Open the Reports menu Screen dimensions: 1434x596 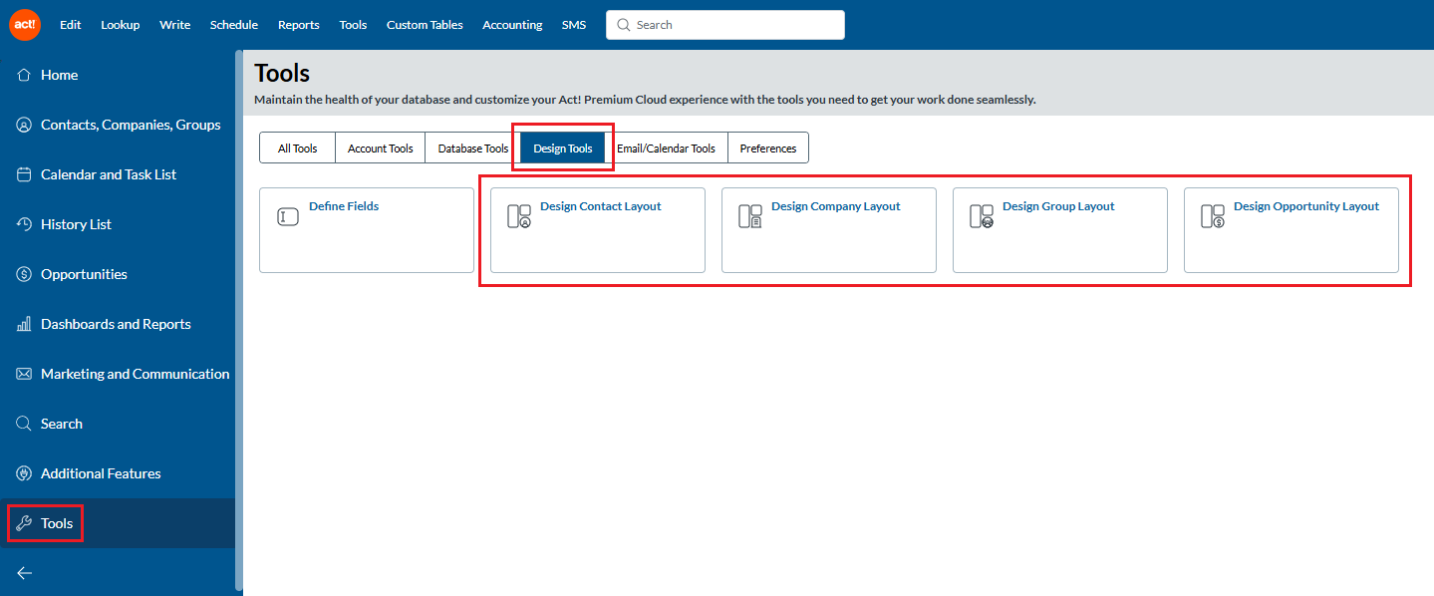pyautogui.click(x=299, y=25)
